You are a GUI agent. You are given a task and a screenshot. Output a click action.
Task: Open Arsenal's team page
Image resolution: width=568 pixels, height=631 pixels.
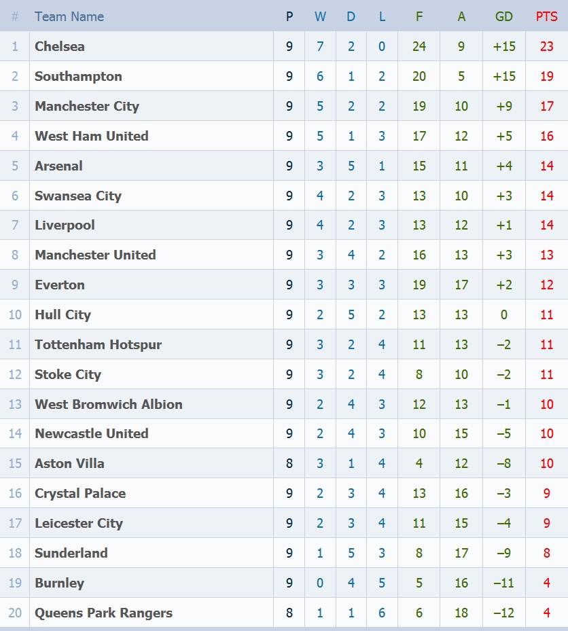click(58, 166)
